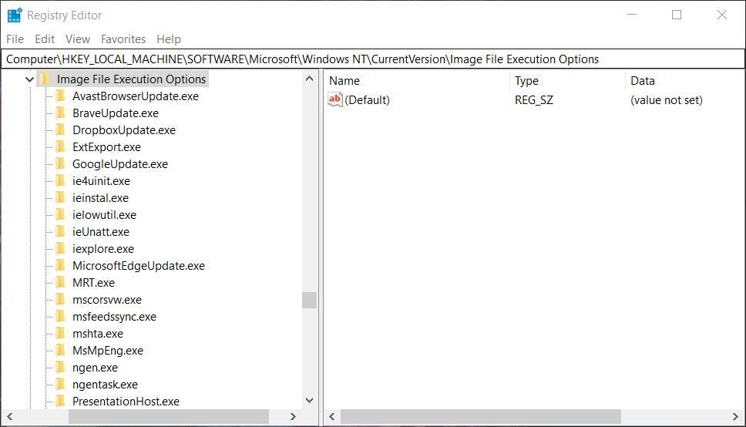Click the tree pane's scroll right arrow
The image size is (746, 427).
[293, 416]
